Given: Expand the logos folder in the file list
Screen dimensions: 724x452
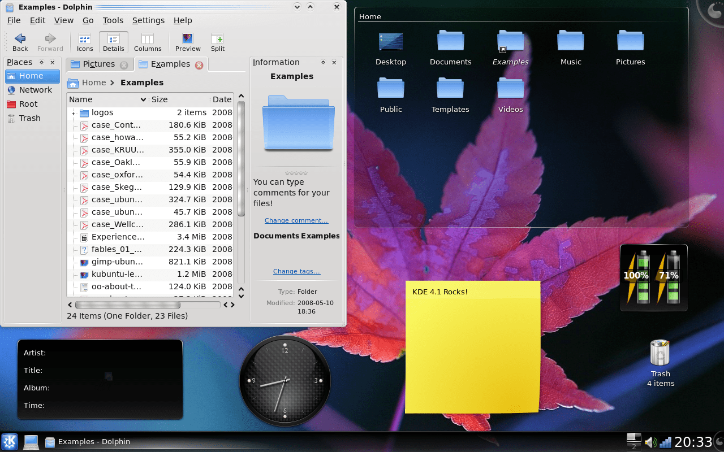Looking at the screenshot, I should 72,112.
